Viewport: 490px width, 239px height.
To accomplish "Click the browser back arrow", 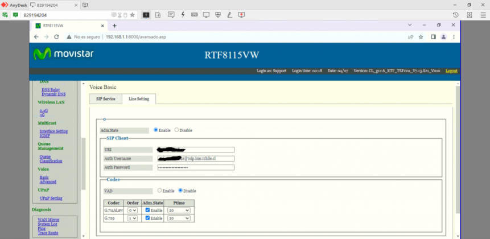I will pyautogui.click(x=36, y=37).
